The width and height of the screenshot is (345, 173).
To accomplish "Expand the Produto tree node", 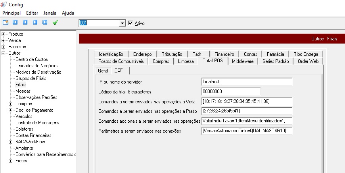I will click(3, 34).
